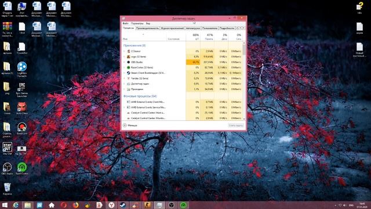The width and height of the screenshot is (371, 209).
Task: Expand the Yandex (32 бита) process row
Action: (x=124, y=78)
